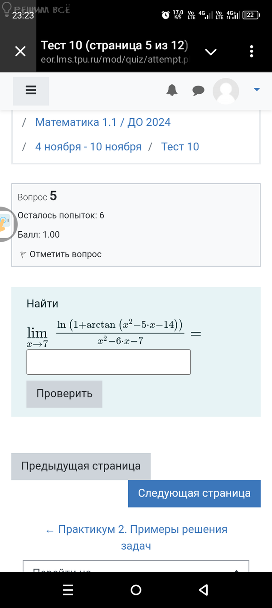The width and height of the screenshot is (272, 608).
Task: Go to Предыдущая страница
Action: coord(81,466)
